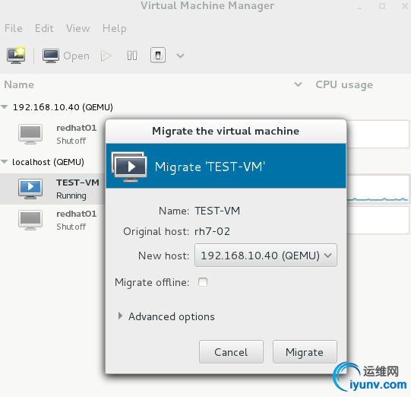Select redhat01 under 192.168.10.40 connection
This screenshot has height=397, width=411.
coord(52,134)
